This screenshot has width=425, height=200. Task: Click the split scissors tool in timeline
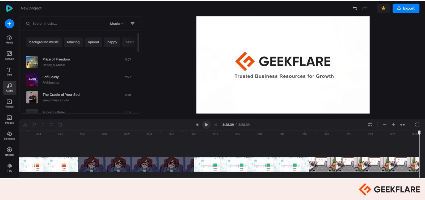point(25,125)
